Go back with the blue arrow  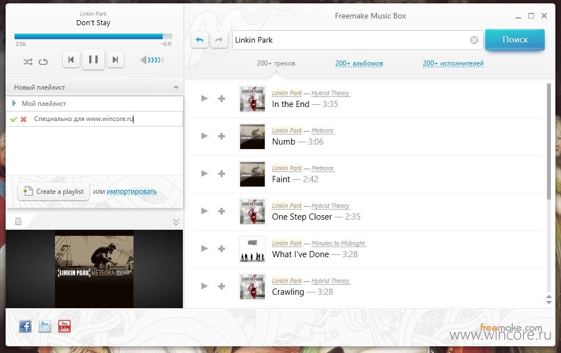coord(200,40)
